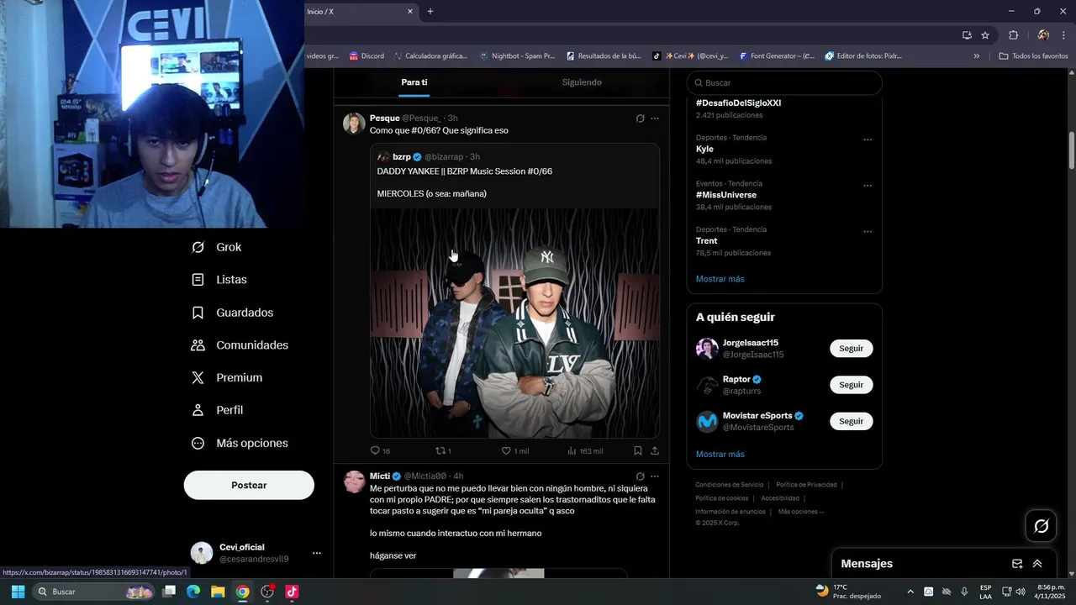Click Mostrar más under A quién seguir
The width and height of the screenshot is (1076, 605).
720,455
